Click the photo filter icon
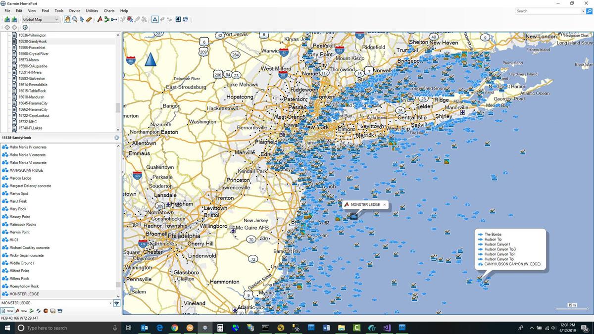Screen dimensions: 594x334 click(x=52, y=311)
